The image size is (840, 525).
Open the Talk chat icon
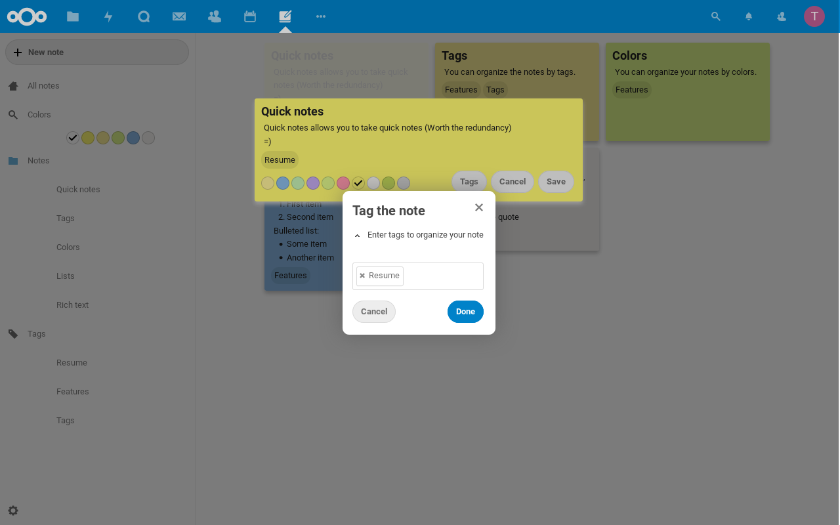144,16
